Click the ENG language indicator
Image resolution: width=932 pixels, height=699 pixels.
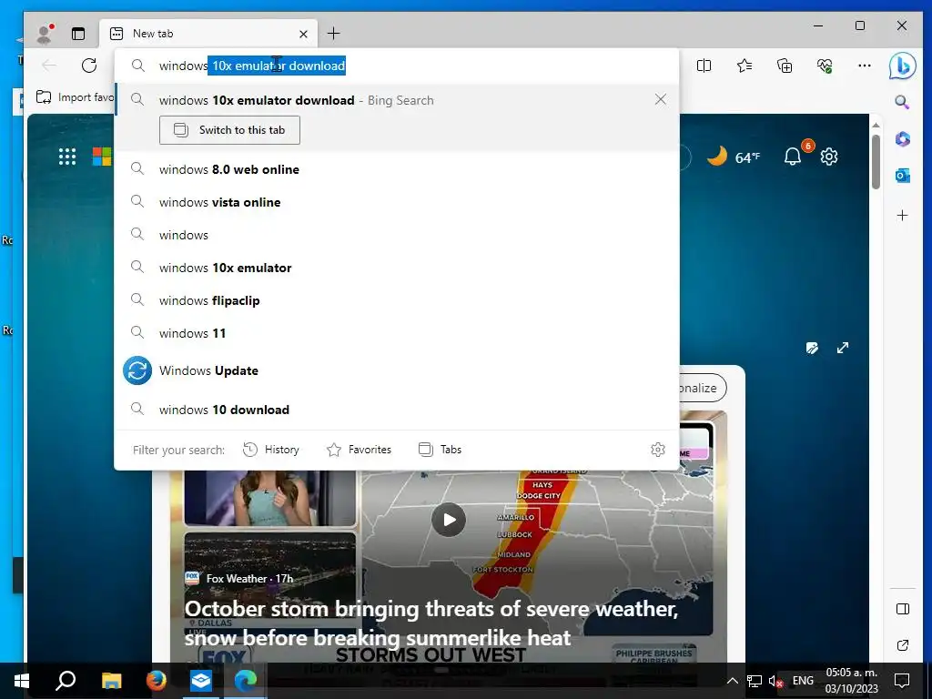pos(803,681)
